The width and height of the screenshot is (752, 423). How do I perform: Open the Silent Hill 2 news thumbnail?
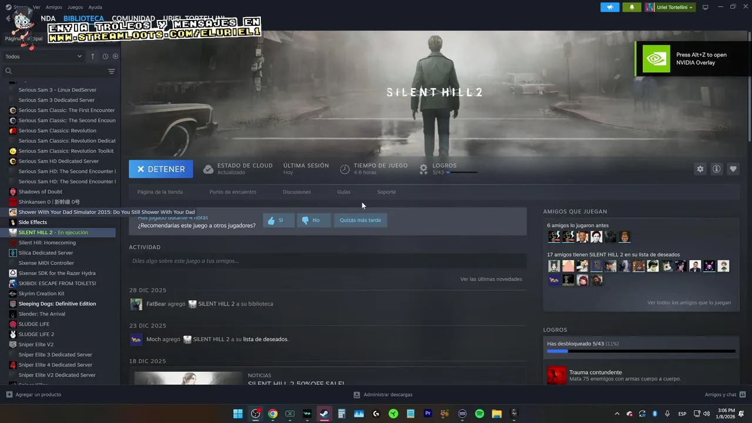click(x=188, y=378)
